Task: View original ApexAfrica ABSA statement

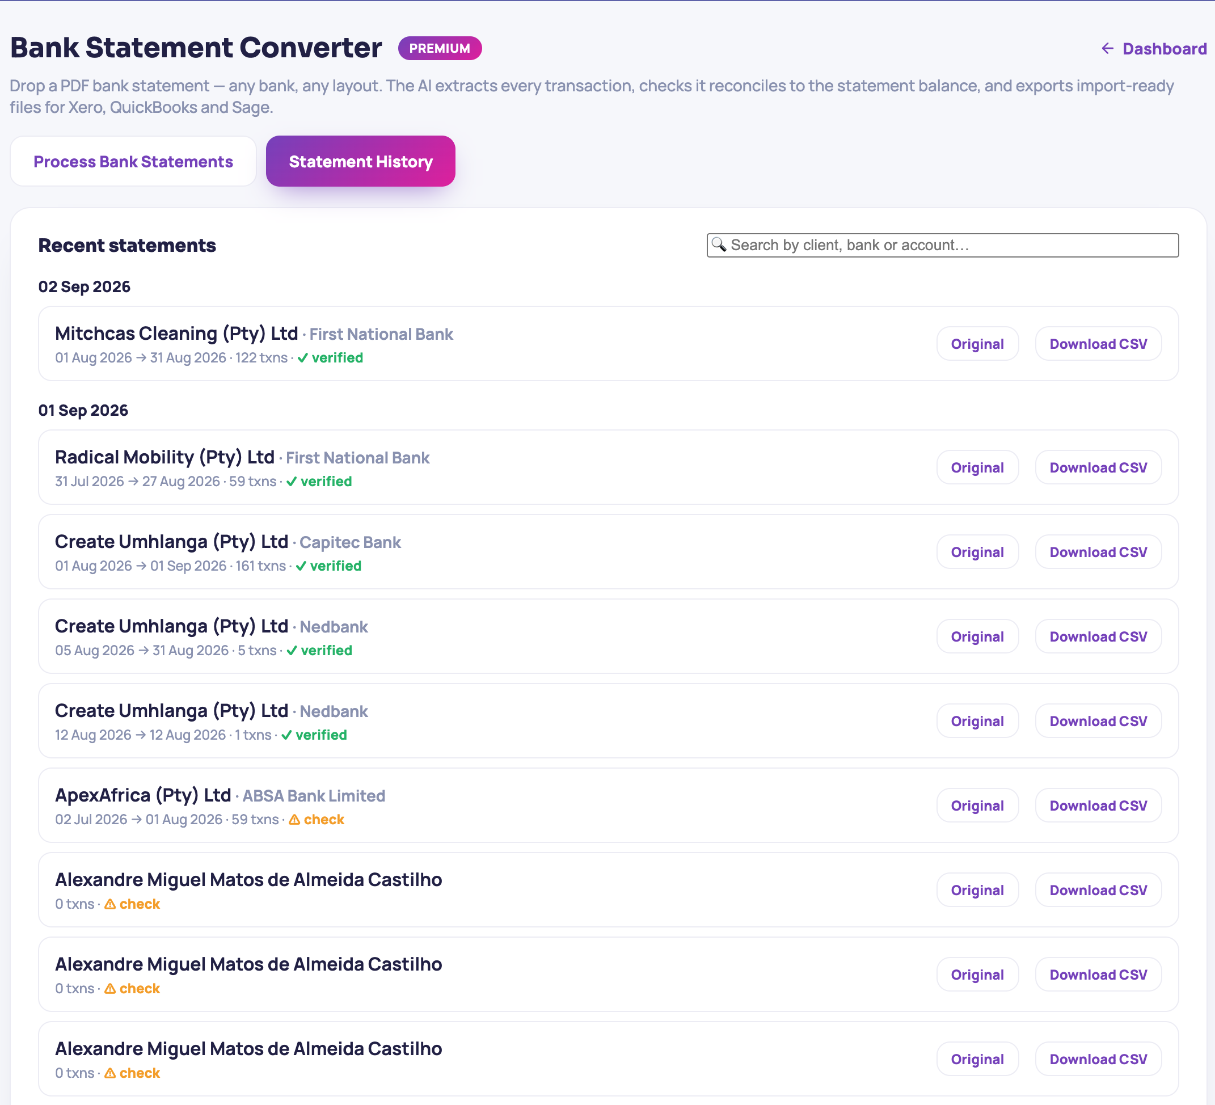Action: click(977, 805)
